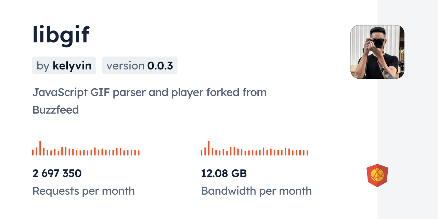Click the word "Buzzfeed" in description

point(55,110)
